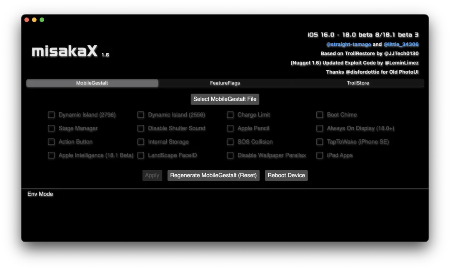450x270 pixels.
Task: Enable Apple Intelligence (18.1 Beta) checkbox
Action: [x=51, y=155]
